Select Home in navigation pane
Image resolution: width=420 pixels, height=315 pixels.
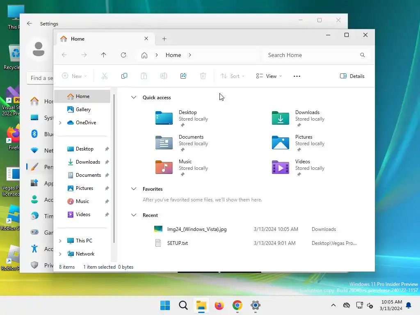pos(82,96)
